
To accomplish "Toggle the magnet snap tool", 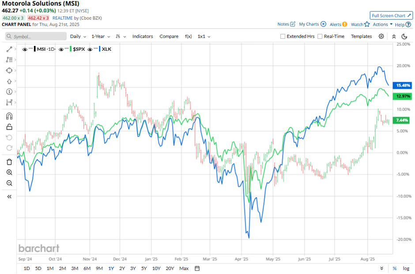I will click(9, 116).
